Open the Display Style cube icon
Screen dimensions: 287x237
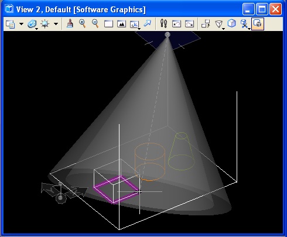(x=32, y=24)
